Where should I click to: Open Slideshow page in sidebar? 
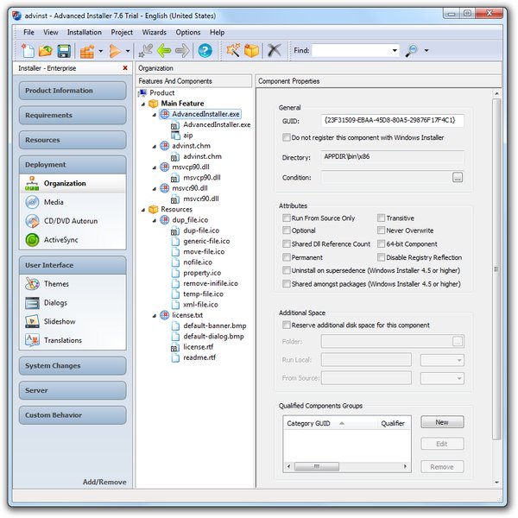tap(73, 321)
